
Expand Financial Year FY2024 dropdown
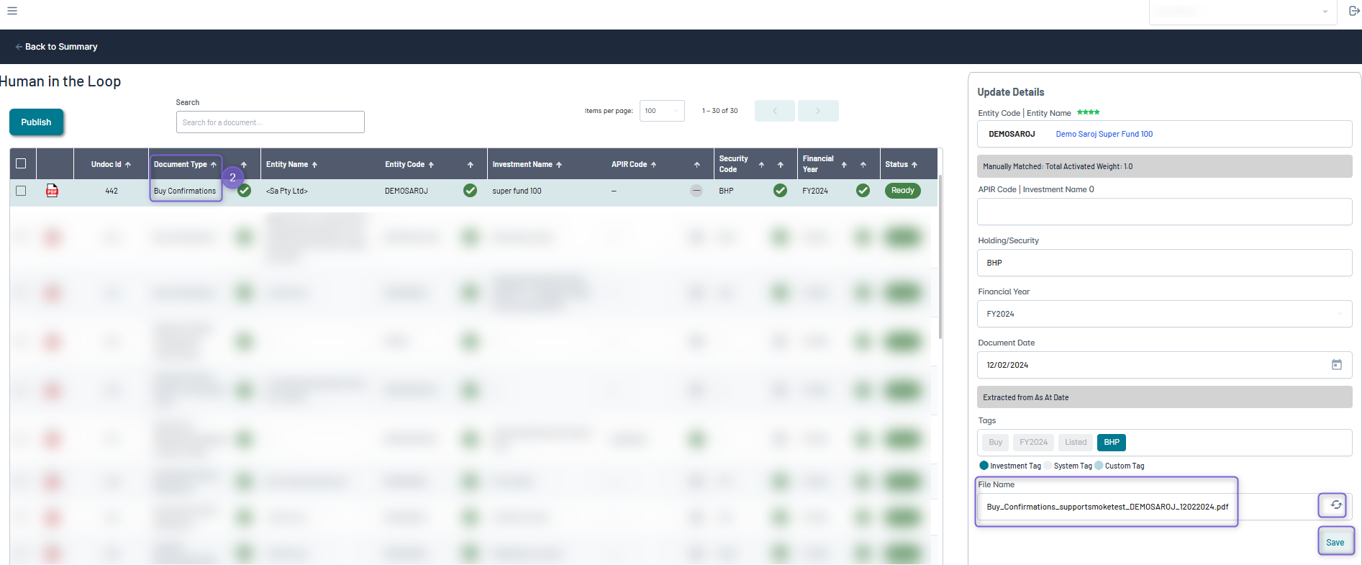[1164, 314]
